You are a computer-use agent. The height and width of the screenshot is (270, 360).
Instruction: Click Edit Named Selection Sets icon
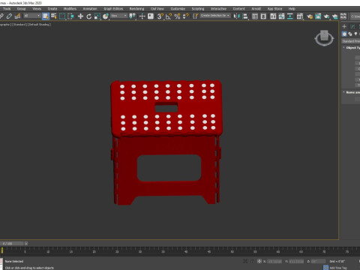[195, 16]
